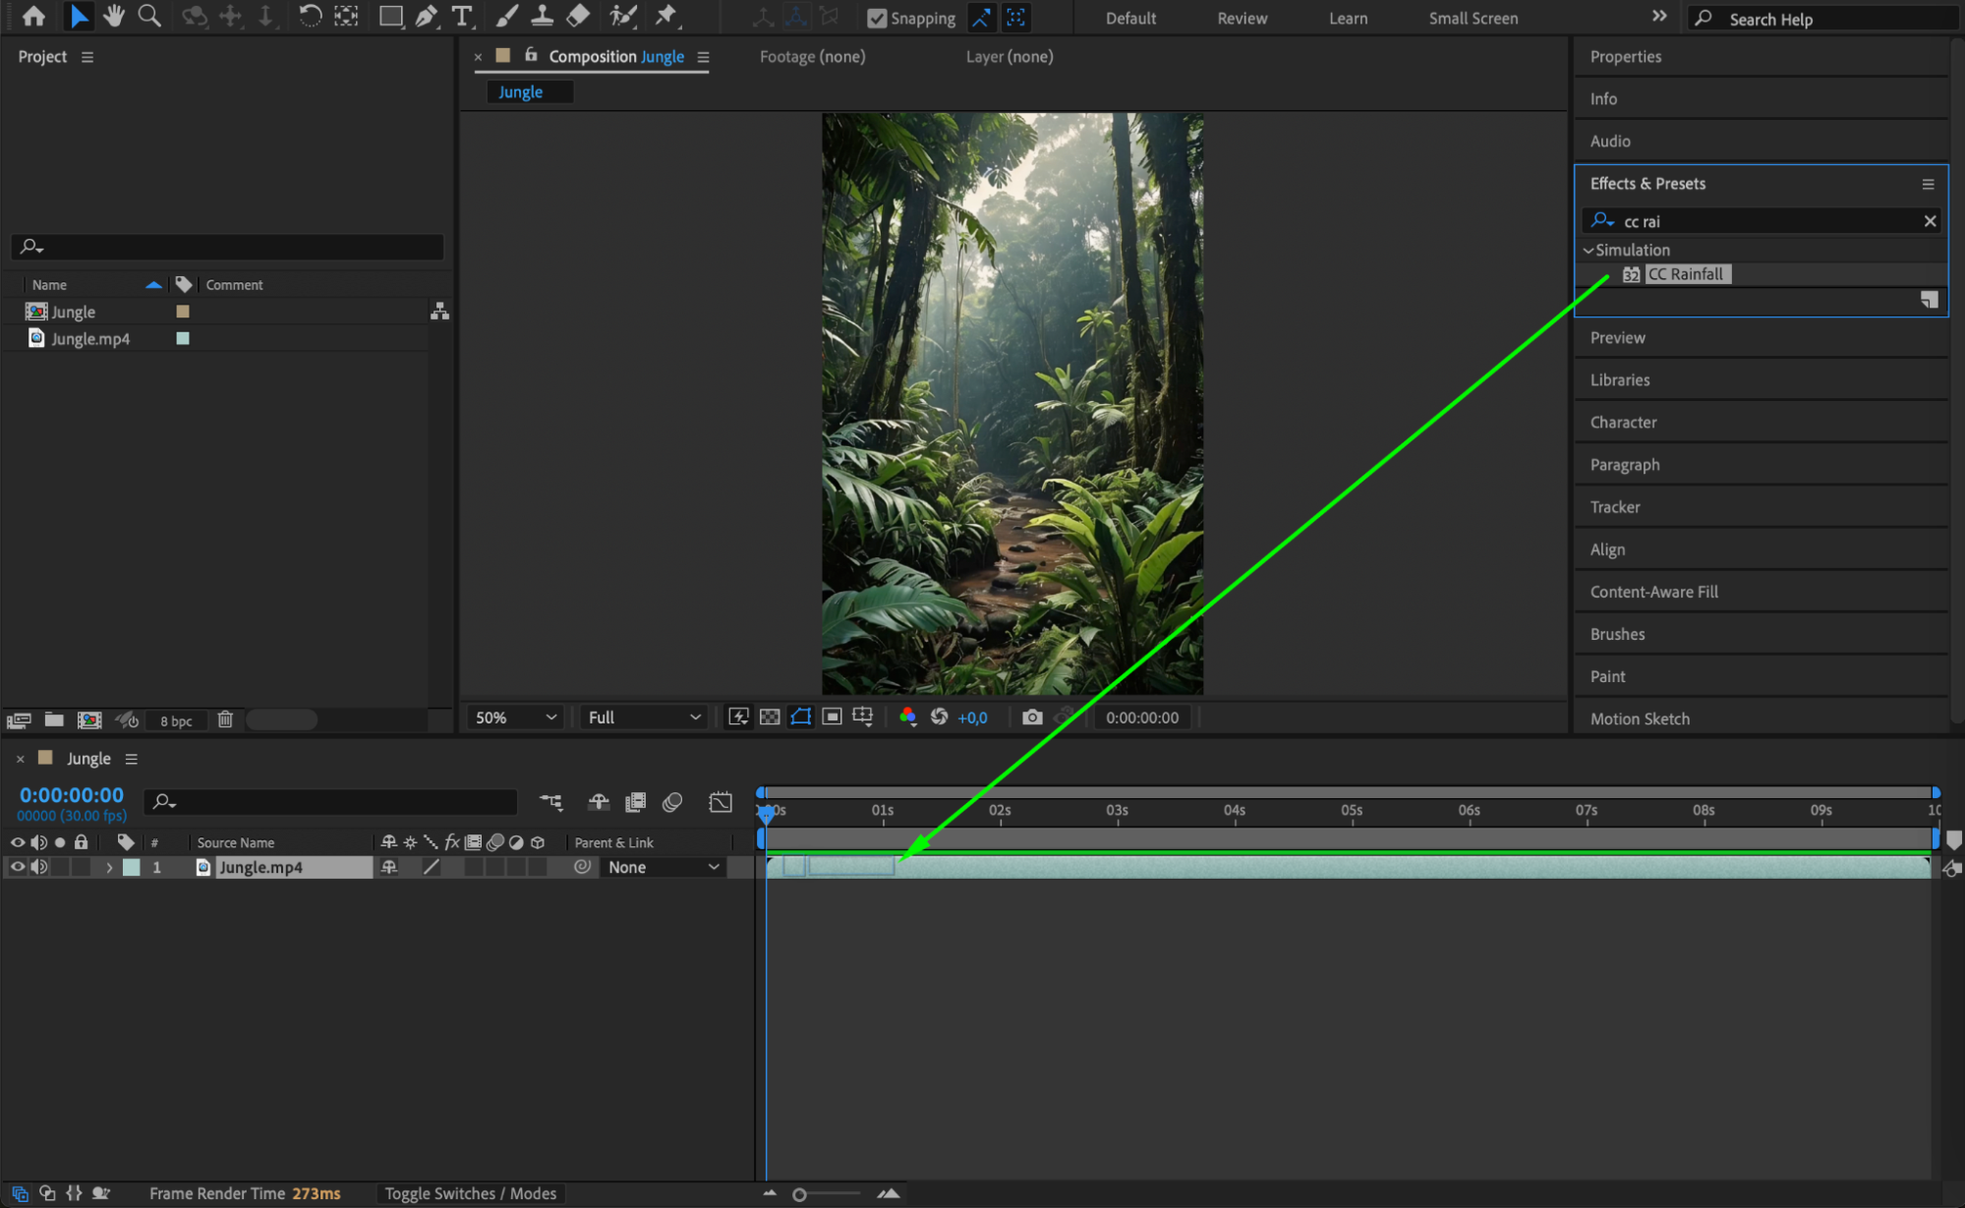Select the Horizontal Type tool
Viewport: 1965px width, 1208px height.
(x=461, y=16)
